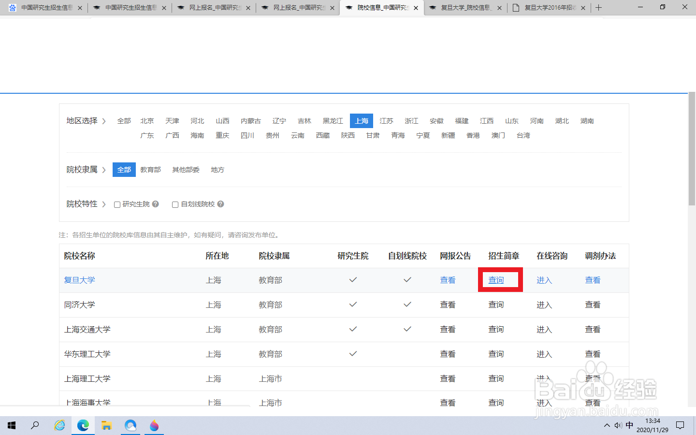Open the 同济大学 school entry
The image size is (696, 435).
pyautogui.click(x=80, y=305)
